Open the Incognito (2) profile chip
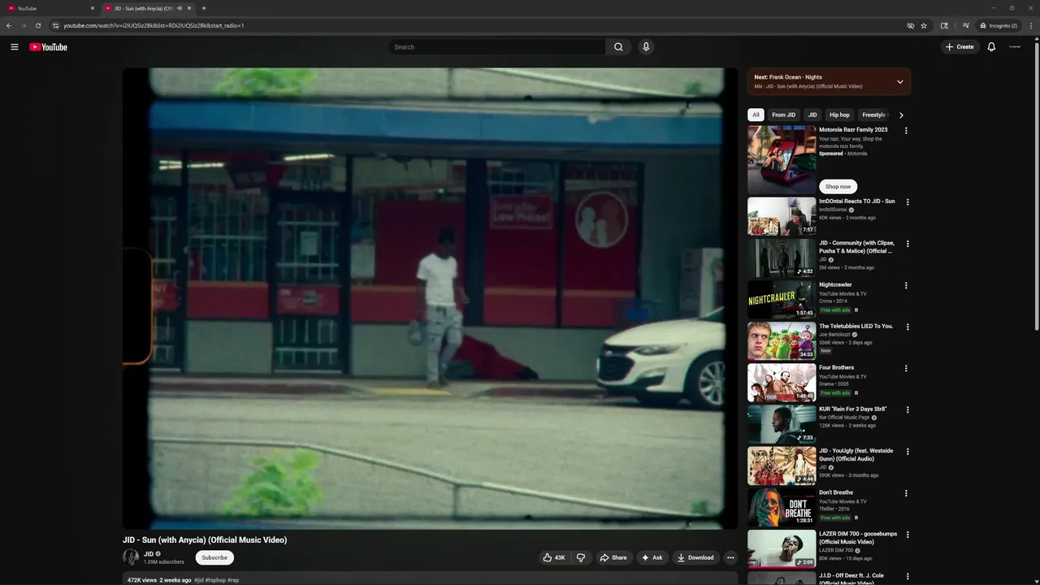The width and height of the screenshot is (1040, 585). coord(999,25)
